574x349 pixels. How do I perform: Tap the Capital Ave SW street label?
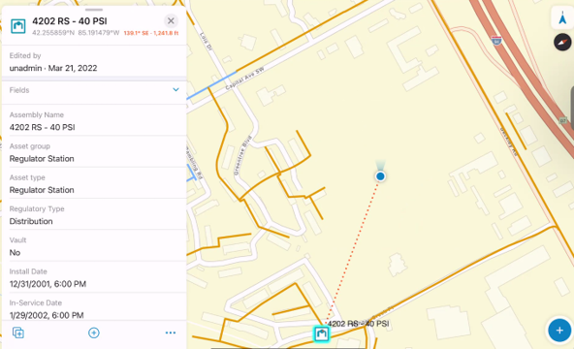click(244, 79)
